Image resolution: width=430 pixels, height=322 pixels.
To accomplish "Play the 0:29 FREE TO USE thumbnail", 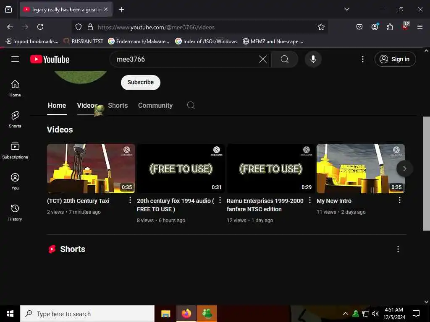I will coord(271,169).
